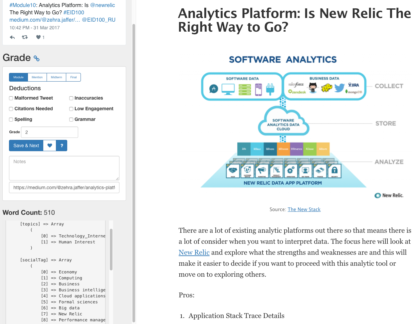Click the tweet reply arrow icon
Viewport: 417px width, 324px height.
pyautogui.click(x=12, y=37)
